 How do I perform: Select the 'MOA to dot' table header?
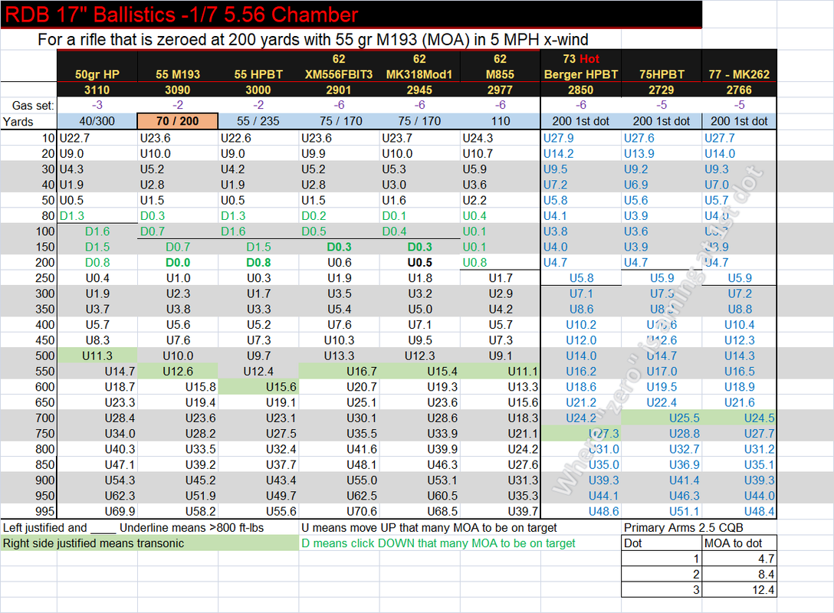(739, 543)
